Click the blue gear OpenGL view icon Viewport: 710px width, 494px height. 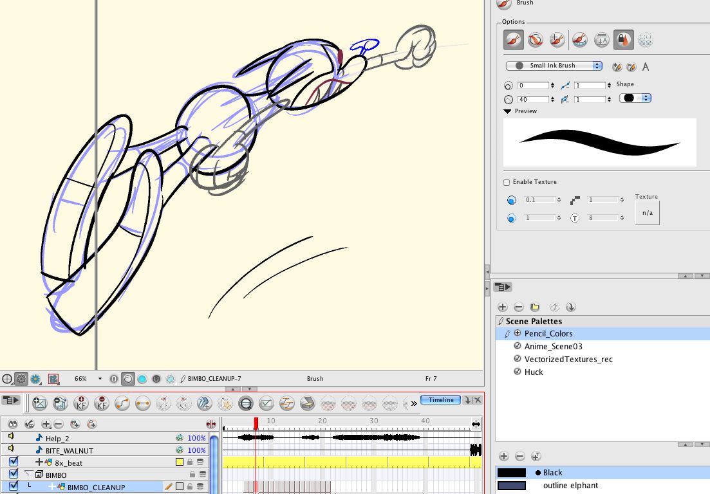coord(35,379)
